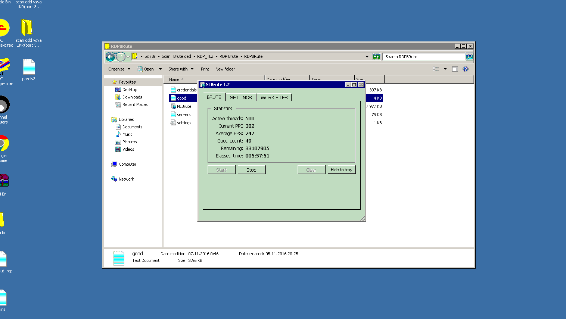Click the 397 KB size of credentials
The width and height of the screenshot is (566, 319).
375,90
